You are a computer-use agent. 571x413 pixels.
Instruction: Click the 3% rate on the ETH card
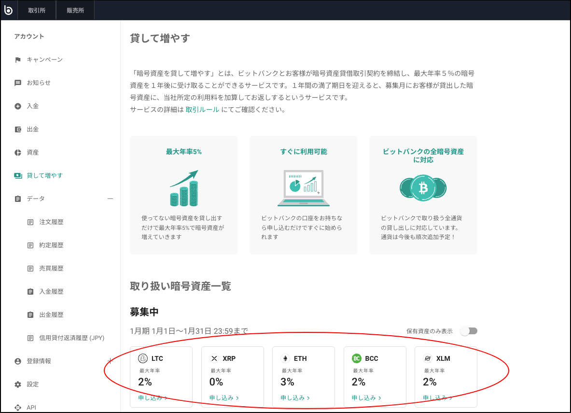[287, 382]
